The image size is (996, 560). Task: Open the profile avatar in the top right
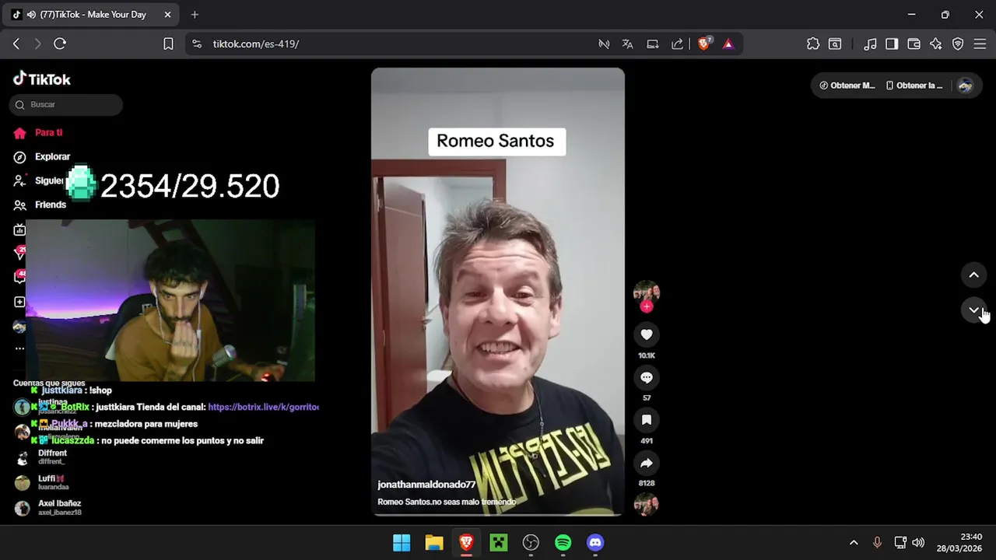click(966, 86)
